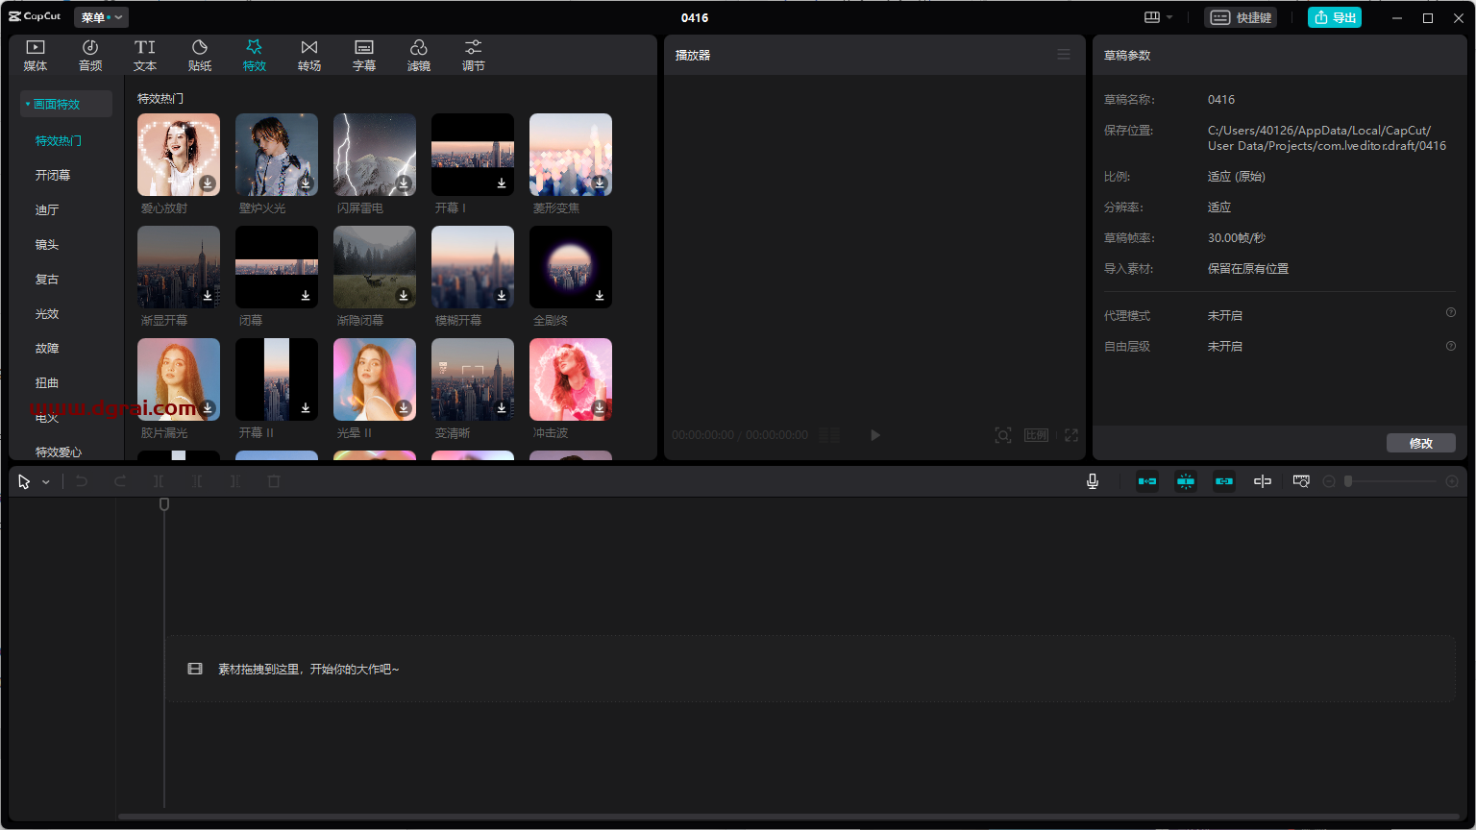Click the timeline zoom slider
The height and width of the screenshot is (830, 1476).
click(x=1390, y=481)
